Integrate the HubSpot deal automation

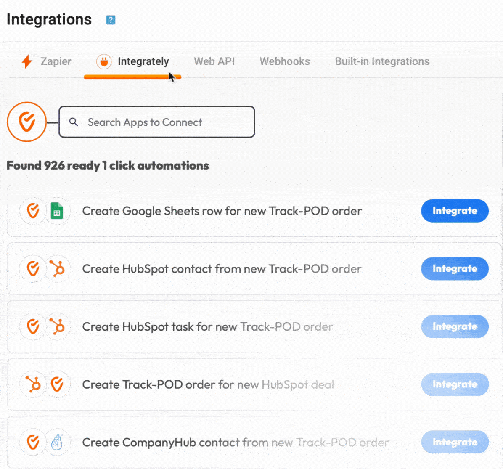tap(455, 384)
